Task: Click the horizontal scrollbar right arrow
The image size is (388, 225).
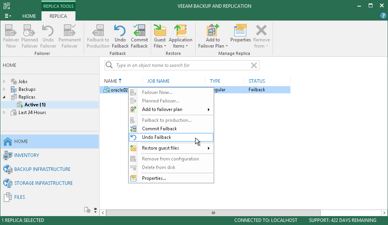Action: click(384, 213)
